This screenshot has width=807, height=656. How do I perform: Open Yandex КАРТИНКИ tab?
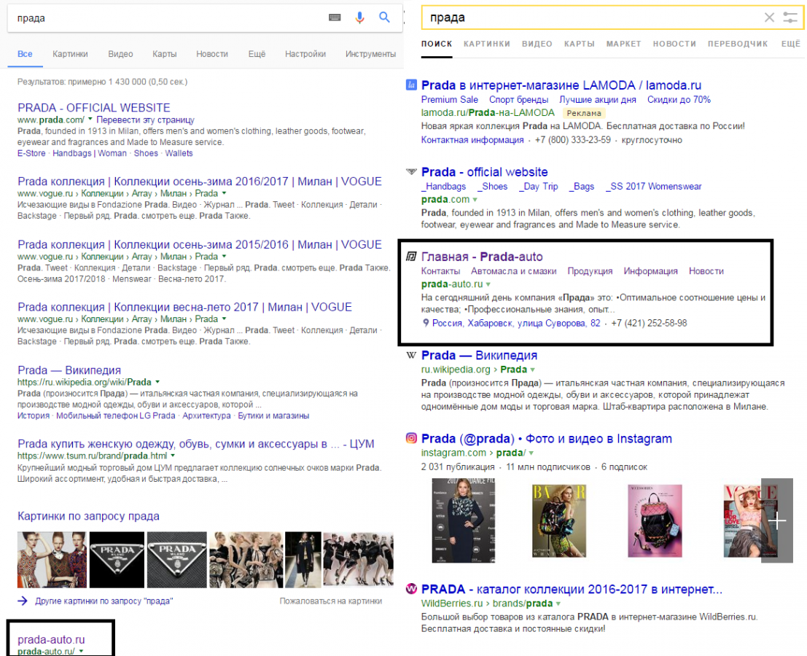(x=487, y=44)
